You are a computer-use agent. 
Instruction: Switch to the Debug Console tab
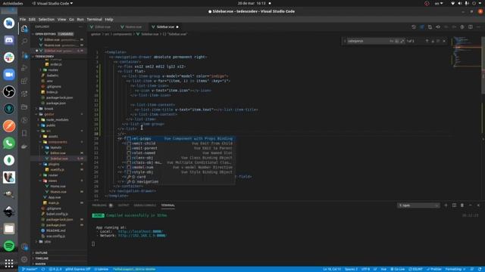(145, 206)
